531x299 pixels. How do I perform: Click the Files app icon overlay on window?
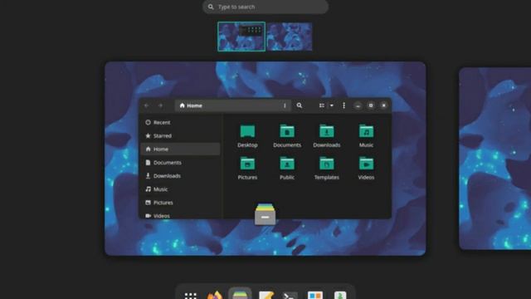[265, 214]
